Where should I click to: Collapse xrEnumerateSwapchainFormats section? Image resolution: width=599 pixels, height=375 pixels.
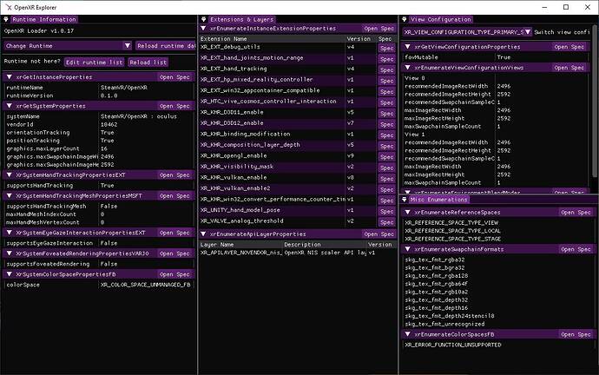(408, 249)
